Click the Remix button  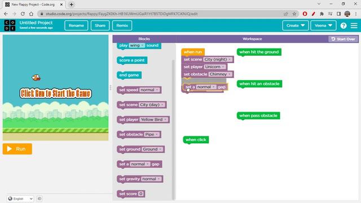pyautogui.click(x=122, y=25)
